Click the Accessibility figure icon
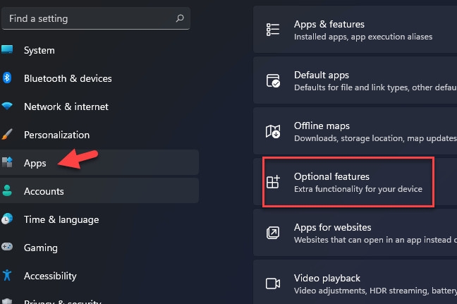Image resolution: width=457 pixels, height=304 pixels. tap(7, 275)
